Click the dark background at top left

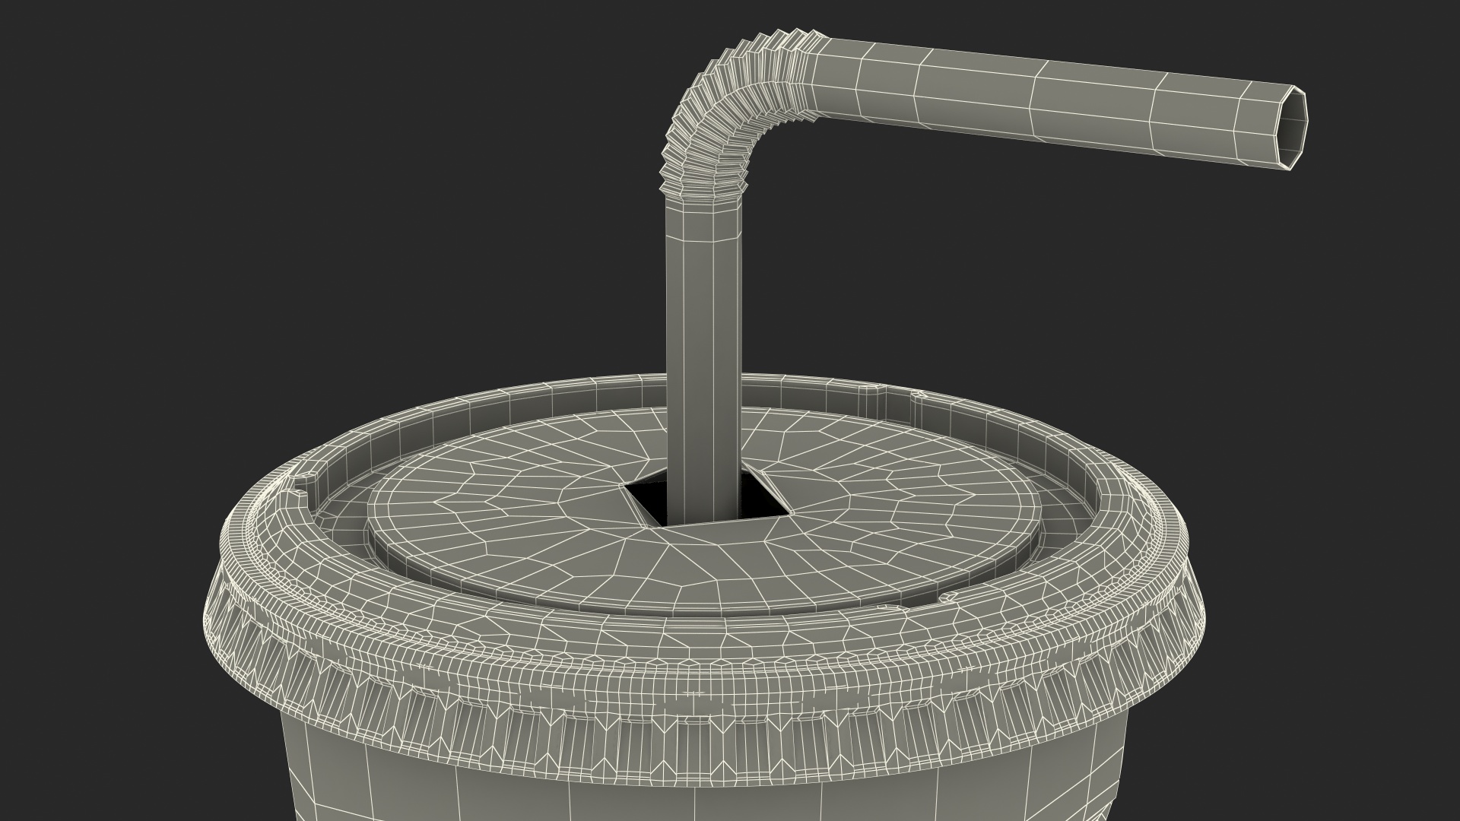tap(190, 152)
